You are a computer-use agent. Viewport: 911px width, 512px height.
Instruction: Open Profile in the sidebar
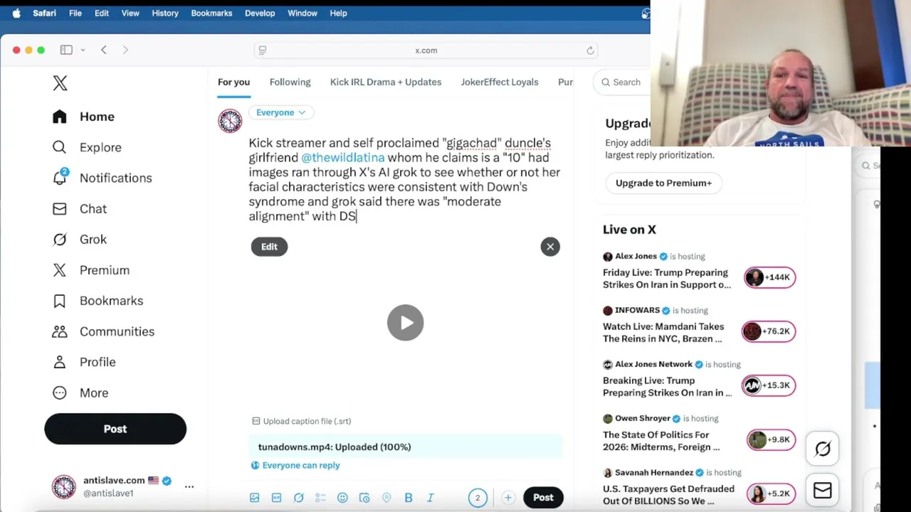(x=84, y=362)
